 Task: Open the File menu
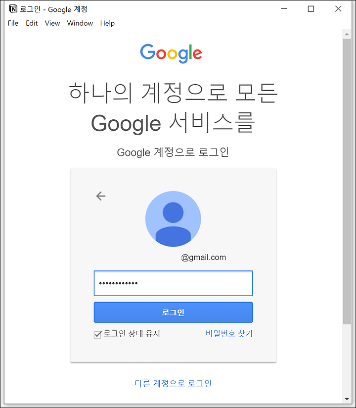(x=13, y=23)
